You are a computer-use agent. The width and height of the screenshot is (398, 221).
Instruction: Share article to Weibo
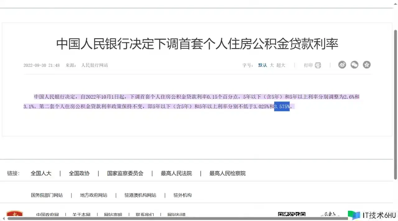tap(342, 65)
